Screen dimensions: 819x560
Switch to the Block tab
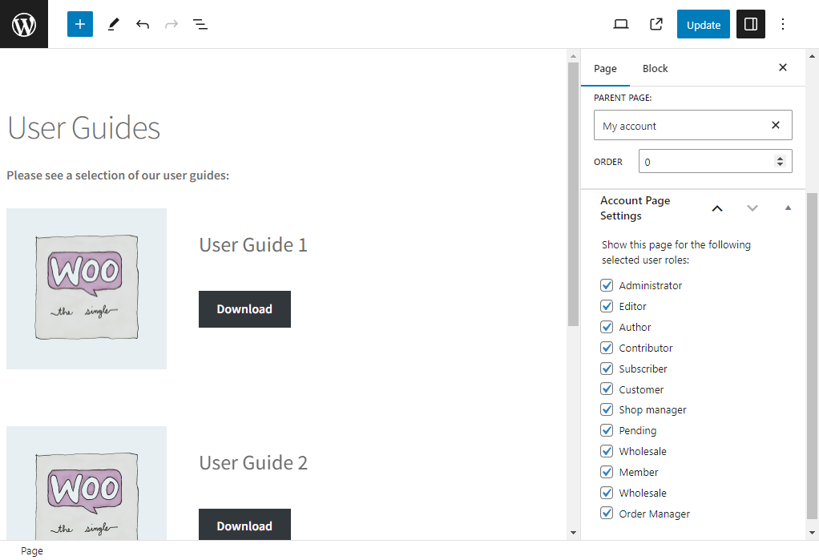[x=655, y=68]
